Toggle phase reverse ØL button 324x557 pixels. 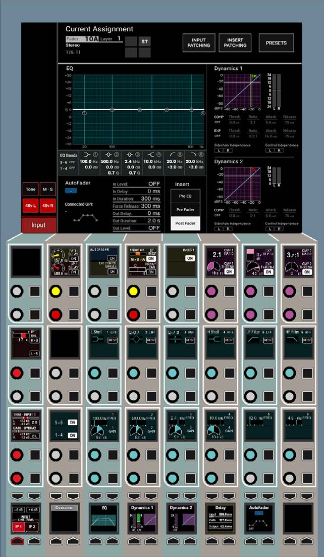(x=34, y=436)
